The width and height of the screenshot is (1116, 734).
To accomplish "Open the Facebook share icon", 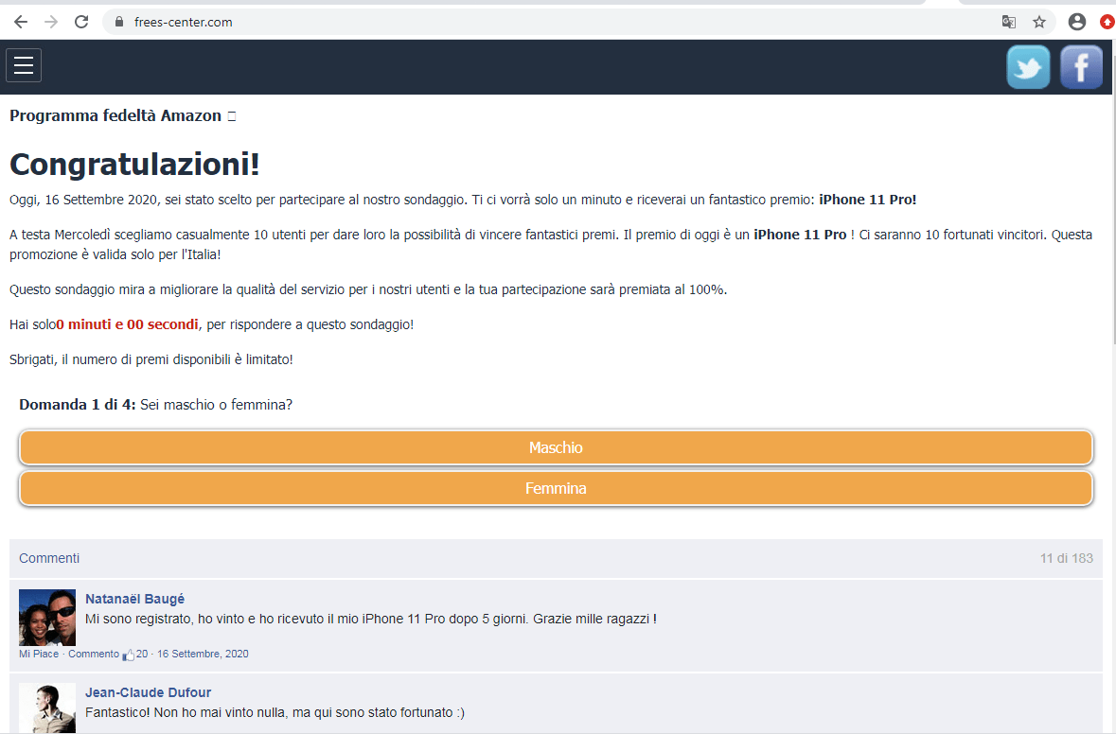I will point(1081,67).
